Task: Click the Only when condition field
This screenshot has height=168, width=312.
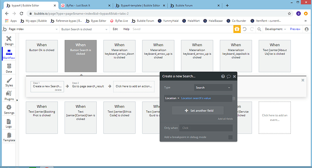Action: pos(206,128)
